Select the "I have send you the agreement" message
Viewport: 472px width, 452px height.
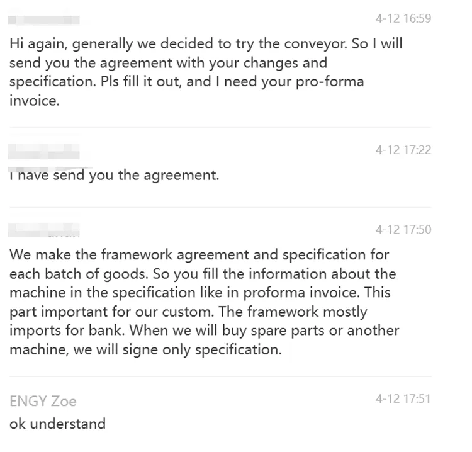115,175
